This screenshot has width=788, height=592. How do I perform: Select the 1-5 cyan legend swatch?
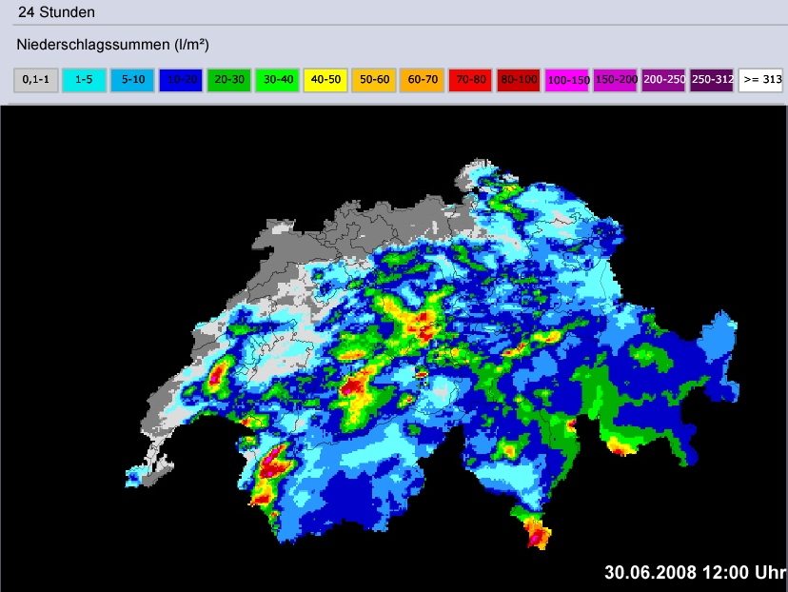click(84, 80)
